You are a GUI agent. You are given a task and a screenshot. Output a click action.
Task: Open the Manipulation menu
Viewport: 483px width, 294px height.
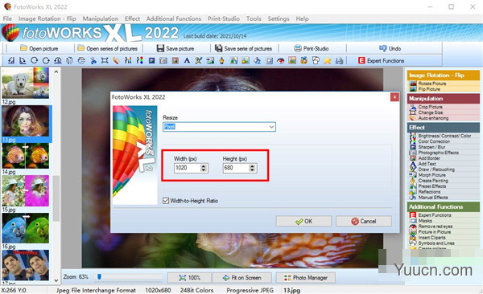point(101,18)
